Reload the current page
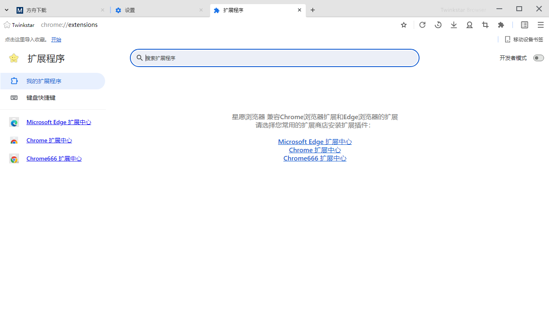Screen dimensions: 549x331 coord(422,25)
